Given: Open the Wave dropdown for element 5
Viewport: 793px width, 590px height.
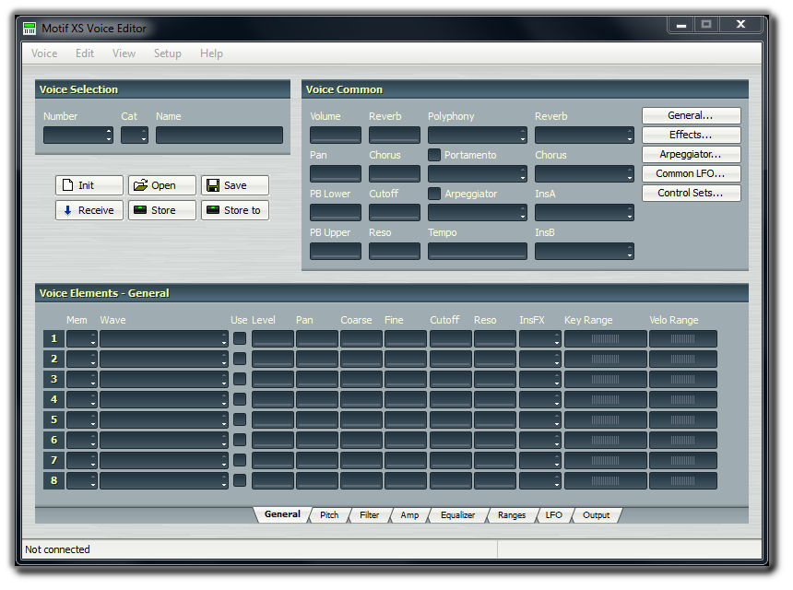Looking at the screenshot, I should tap(164, 419).
